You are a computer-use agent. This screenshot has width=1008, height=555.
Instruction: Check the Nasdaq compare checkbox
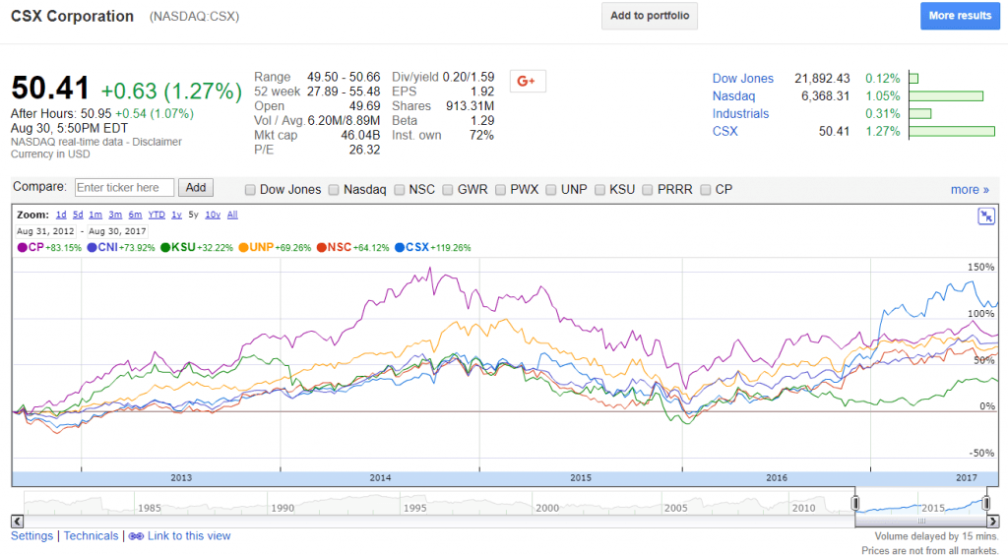[x=334, y=190]
